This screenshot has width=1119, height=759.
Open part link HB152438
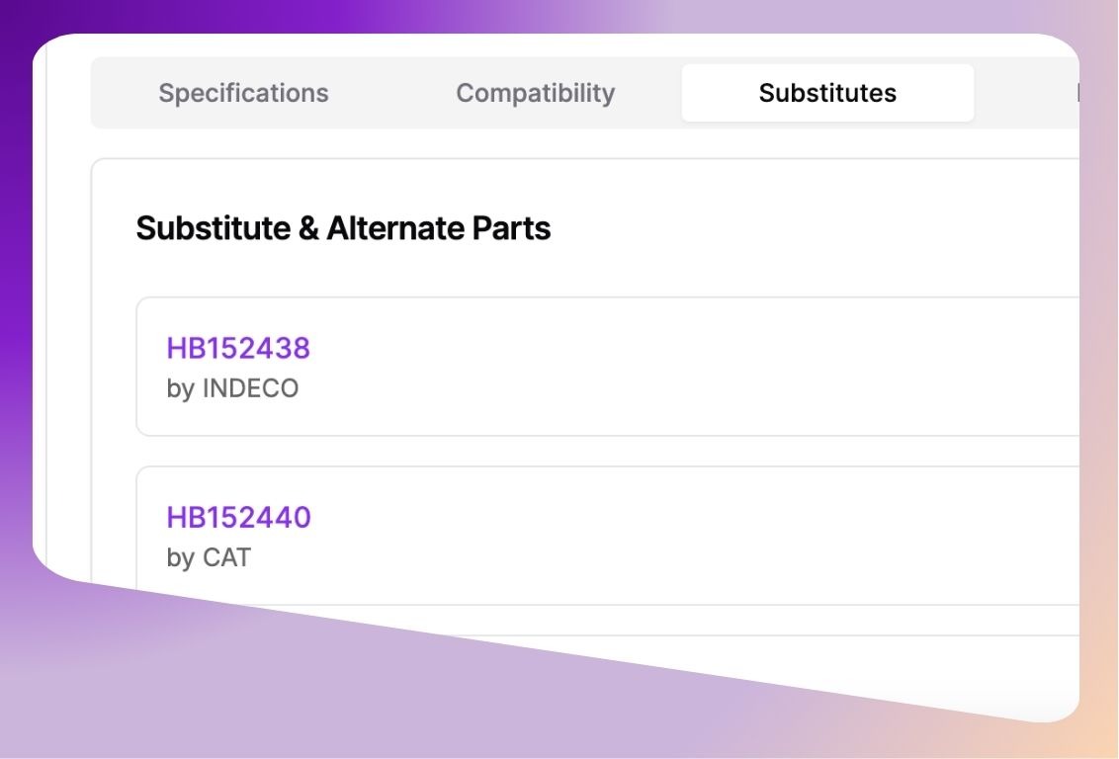coord(238,348)
